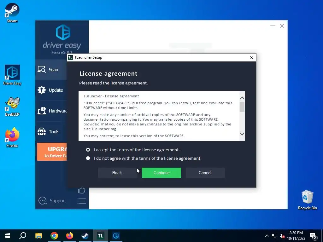Close the TLauncher Setup dialog
The image size is (323, 242).
(251, 57)
